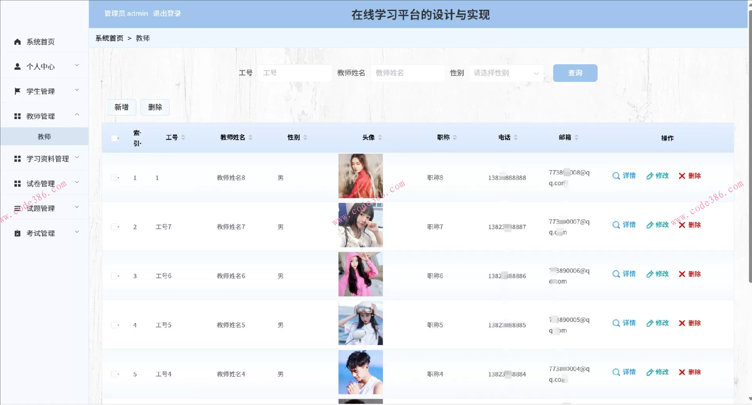Image resolution: width=752 pixels, height=405 pixels.
Task: Tick the checkbox on the 教师姓名4 row
Action: (115, 374)
